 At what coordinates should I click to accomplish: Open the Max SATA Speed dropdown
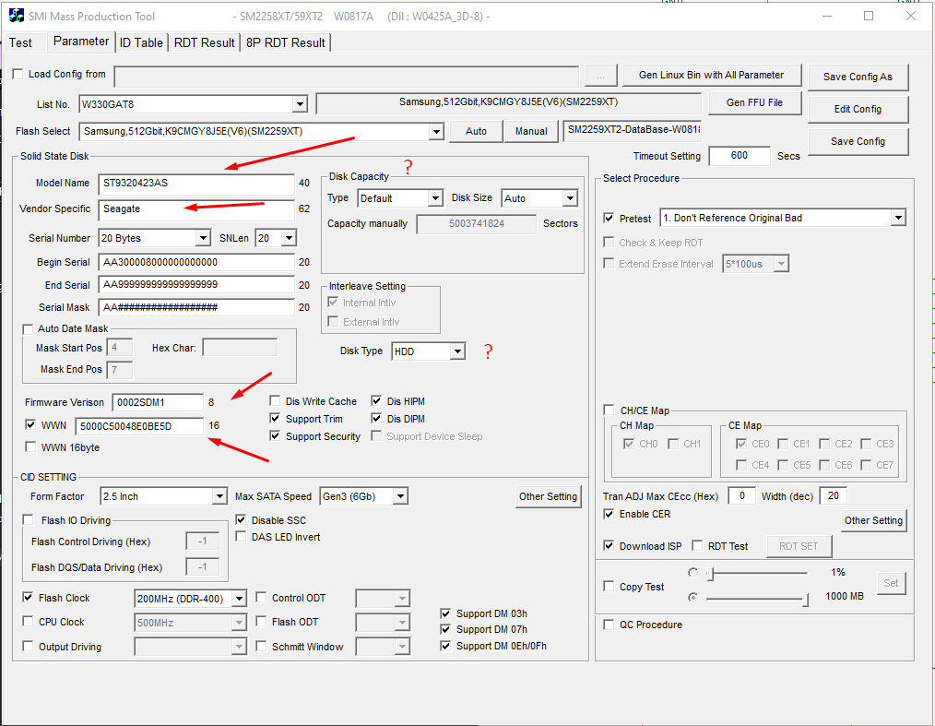[399, 495]
